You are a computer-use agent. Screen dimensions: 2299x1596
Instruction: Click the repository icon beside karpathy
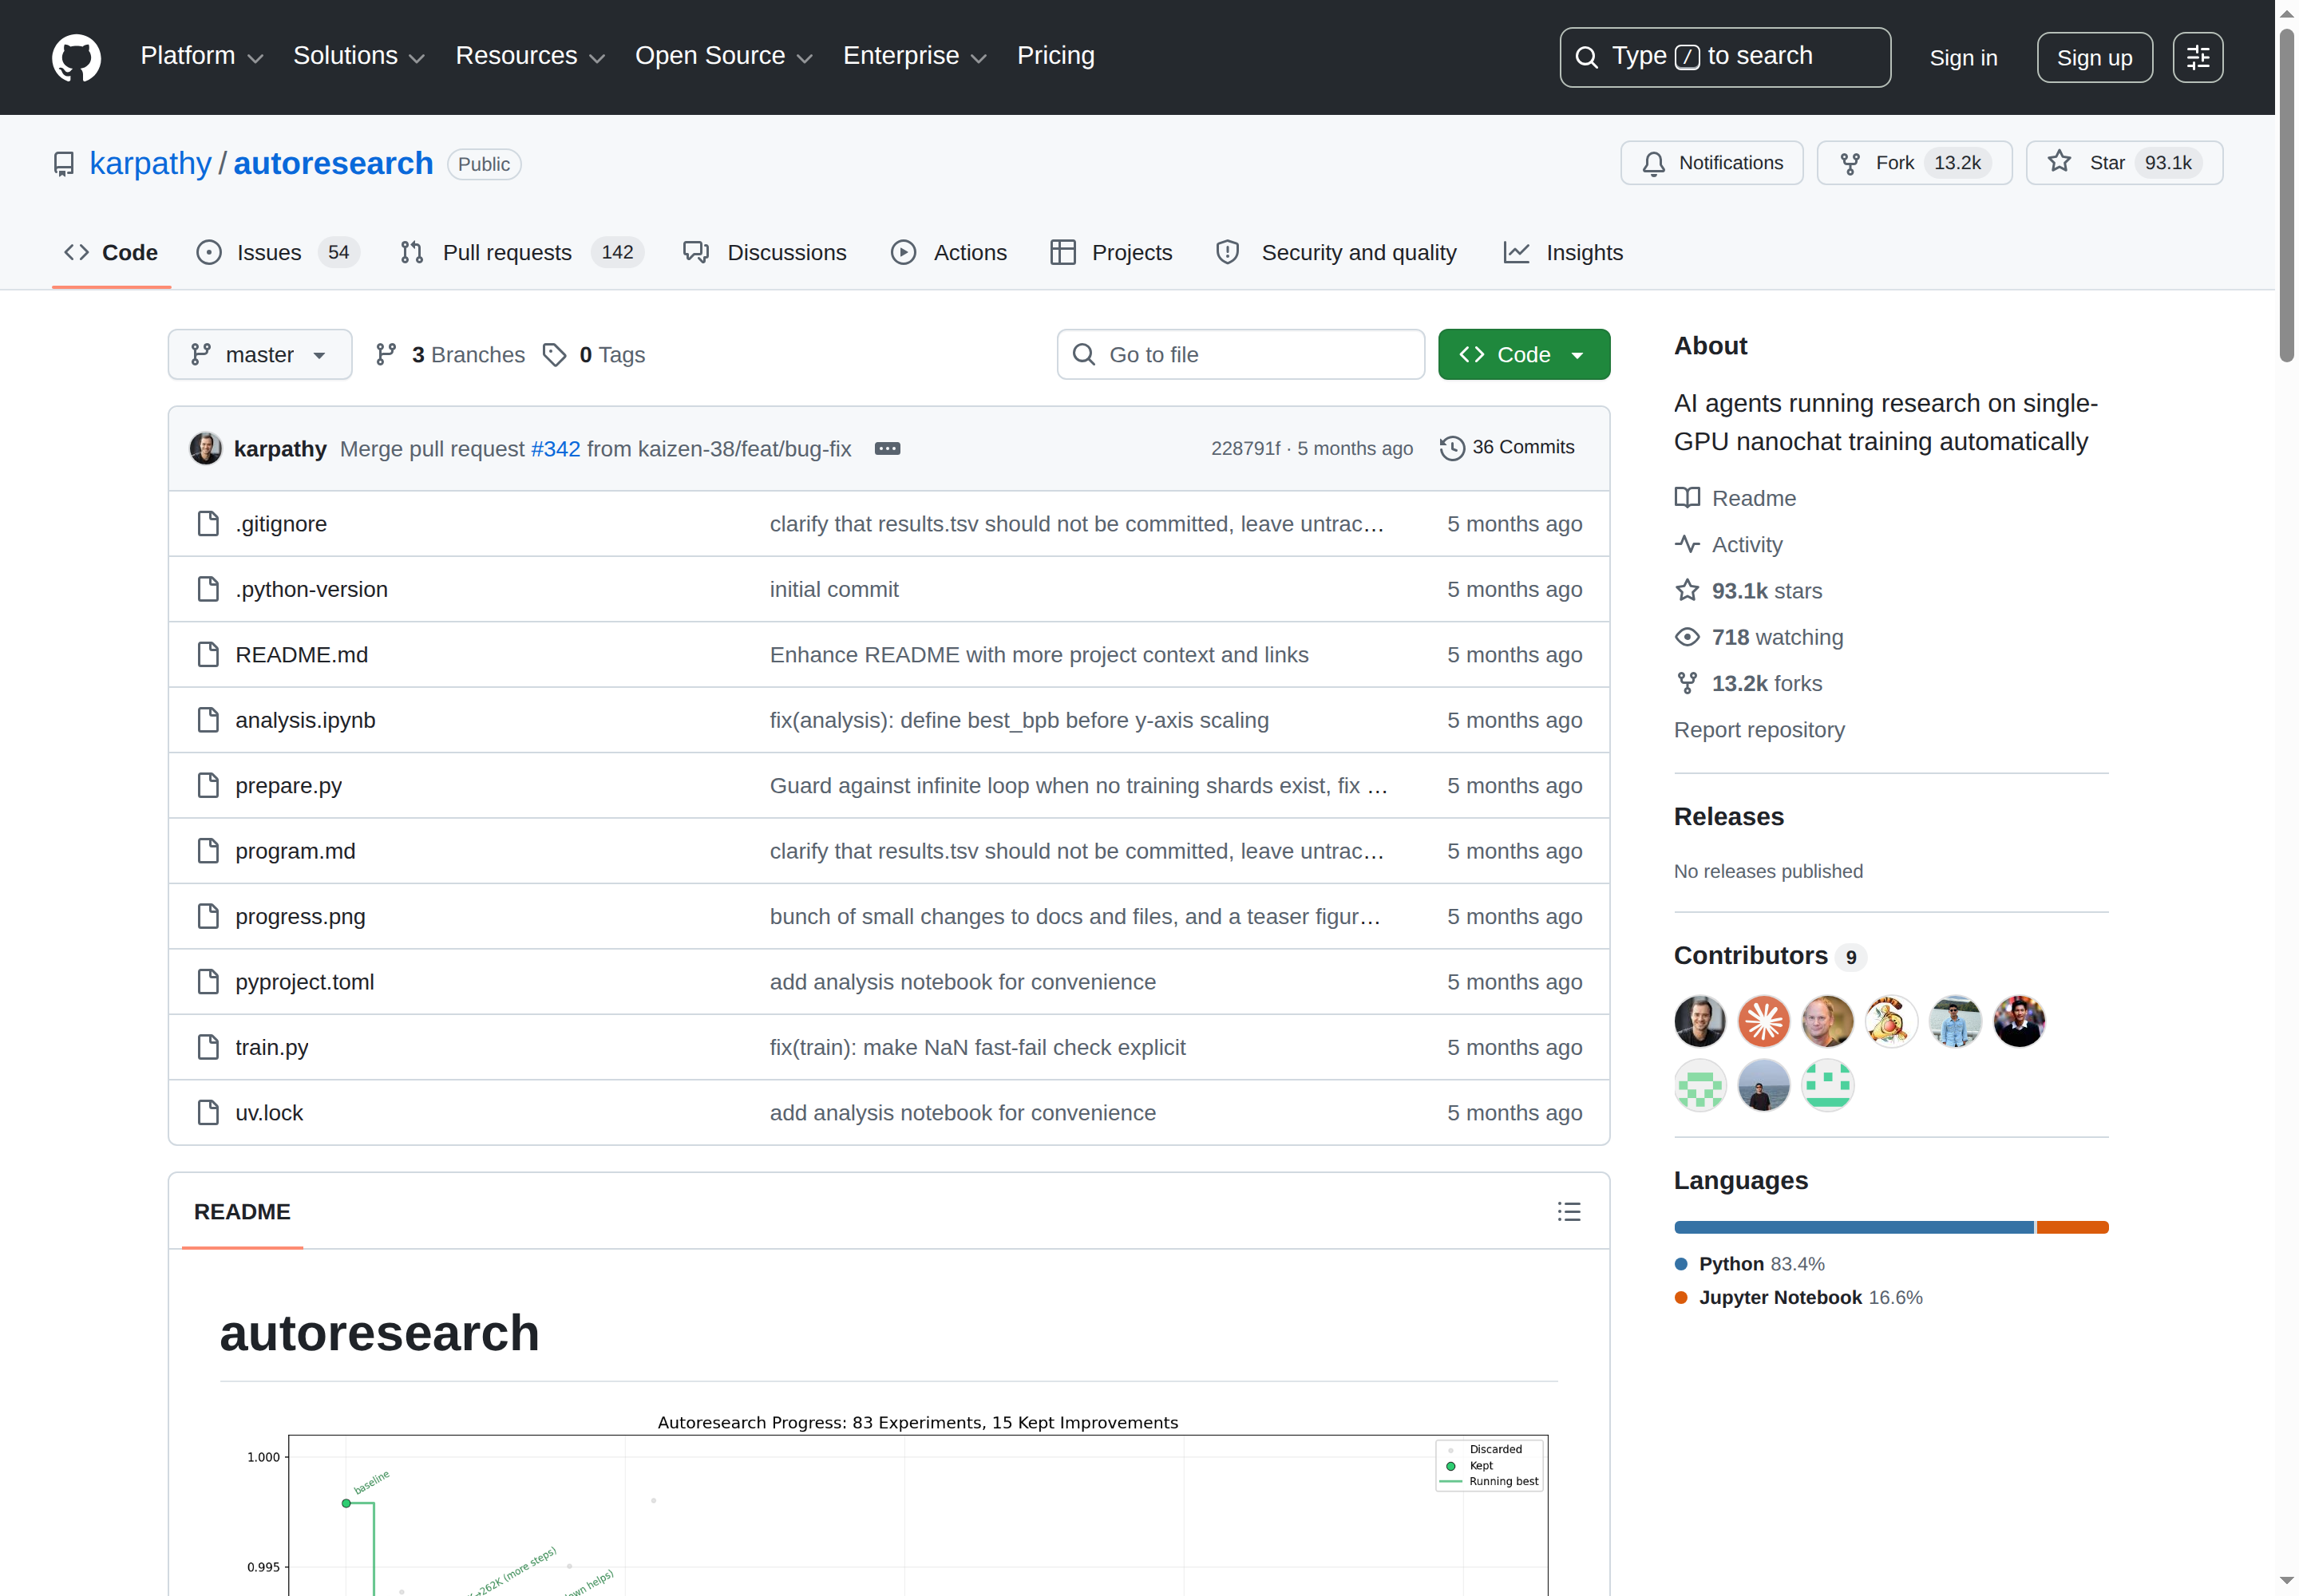64,164
